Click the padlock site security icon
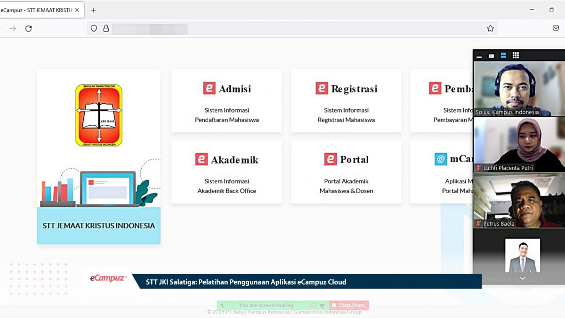Viewport: 565px width, 318px height. (106, 29)
